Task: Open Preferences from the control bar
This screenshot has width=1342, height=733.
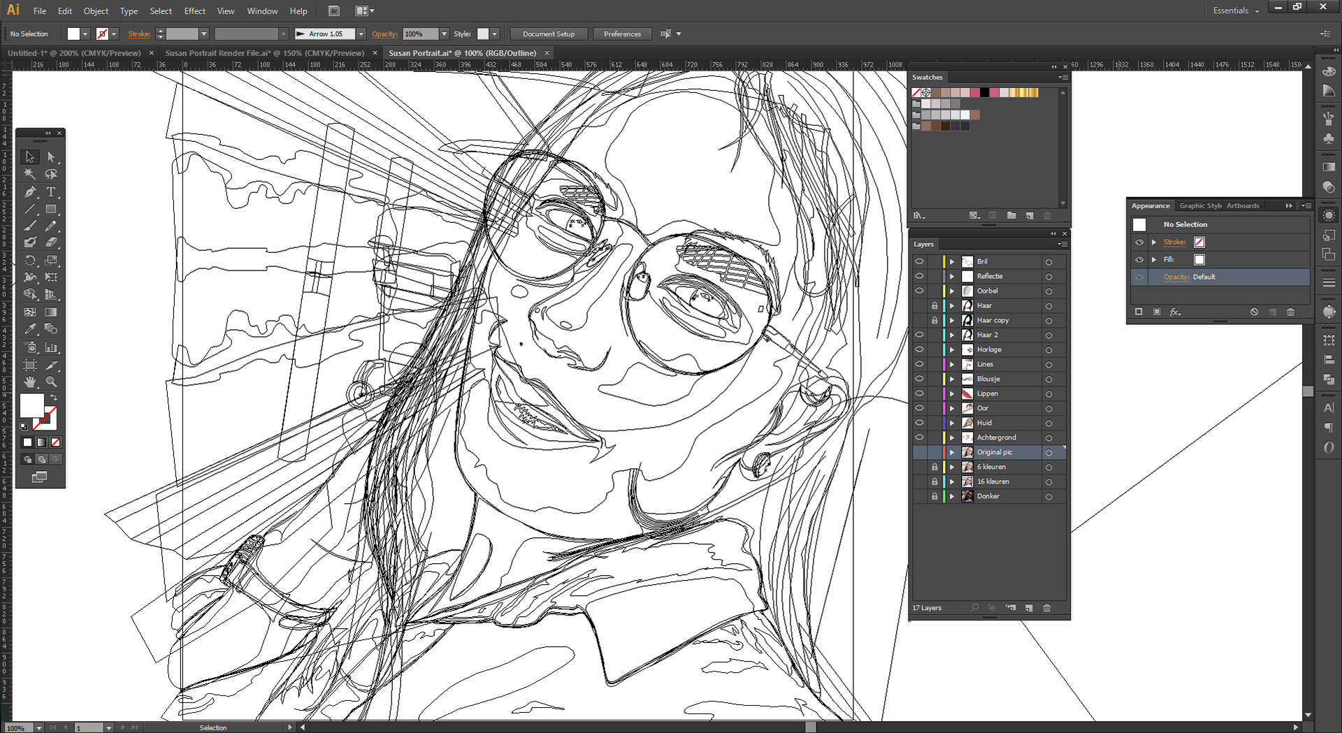Action: [622, 34]
